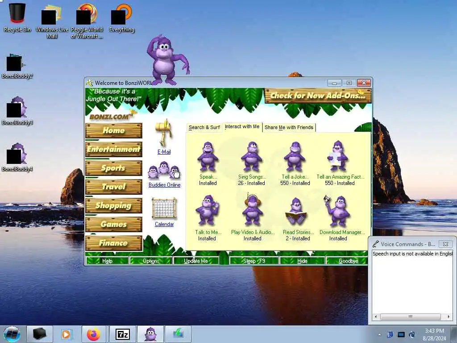The width and height of the screenshot is (457, 343).
Task: Open the media player taskbar icon
Action: [x=66, y=334]
